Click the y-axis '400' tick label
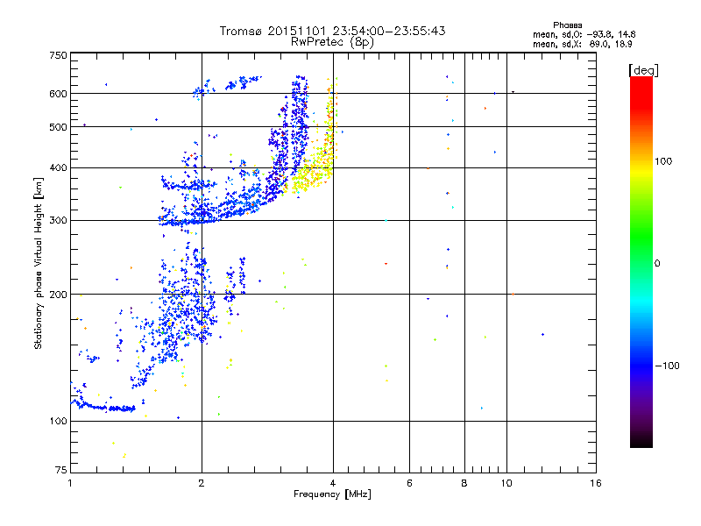This screenshot has height=526, width=701. (58, 167)
